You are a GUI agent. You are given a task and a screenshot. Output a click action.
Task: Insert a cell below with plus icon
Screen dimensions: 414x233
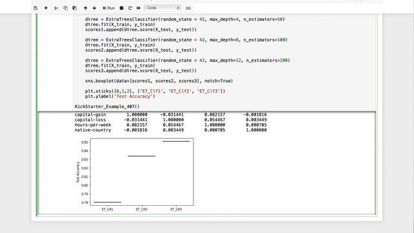click(x=46, y=8)
